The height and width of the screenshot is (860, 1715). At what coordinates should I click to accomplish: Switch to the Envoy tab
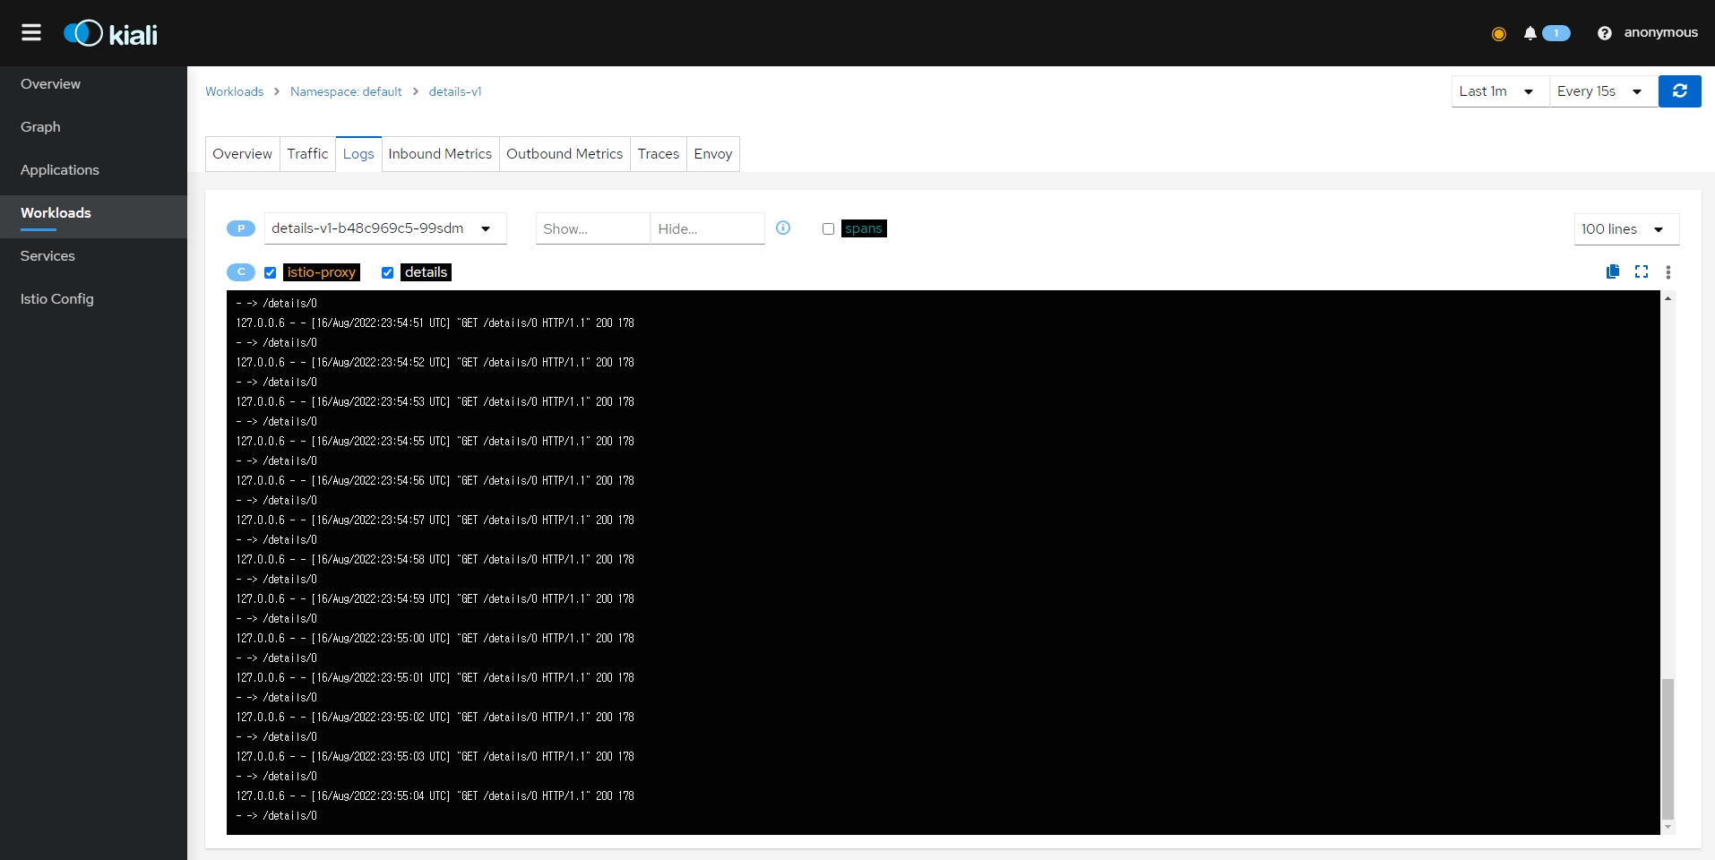(x=712, y=154)
